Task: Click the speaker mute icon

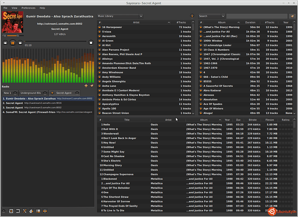Action: click(x=4, y=36)
